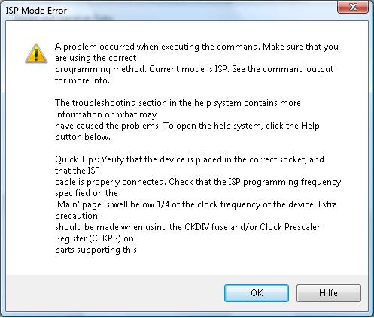This screenshot has width=374, height=318.
Task: Click the 'for more info.' text line
Action: [x=82, y=80]
